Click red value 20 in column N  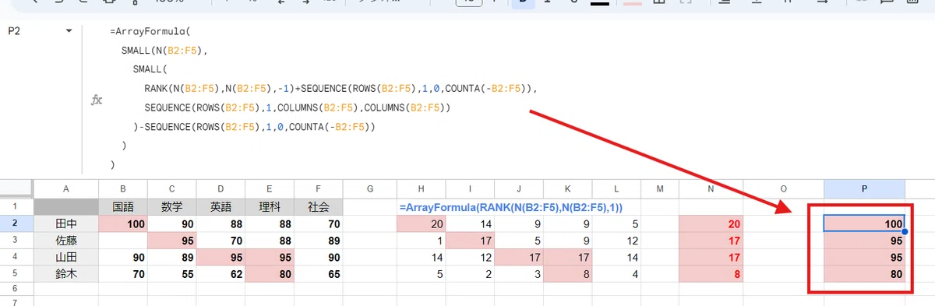711,223
